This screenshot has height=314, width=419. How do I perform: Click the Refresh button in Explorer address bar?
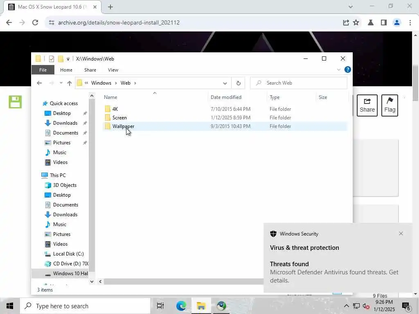coord(239,83)
